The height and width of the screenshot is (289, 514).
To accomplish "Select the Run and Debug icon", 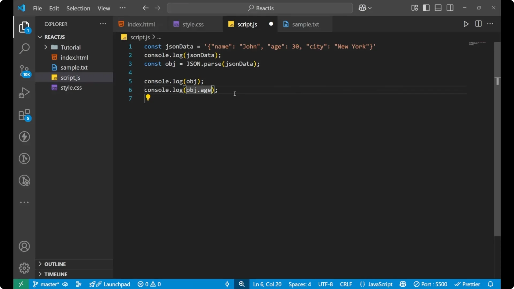I will pos(24,92).
